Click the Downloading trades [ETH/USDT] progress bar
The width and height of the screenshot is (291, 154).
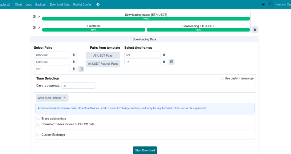pos(146,18)
